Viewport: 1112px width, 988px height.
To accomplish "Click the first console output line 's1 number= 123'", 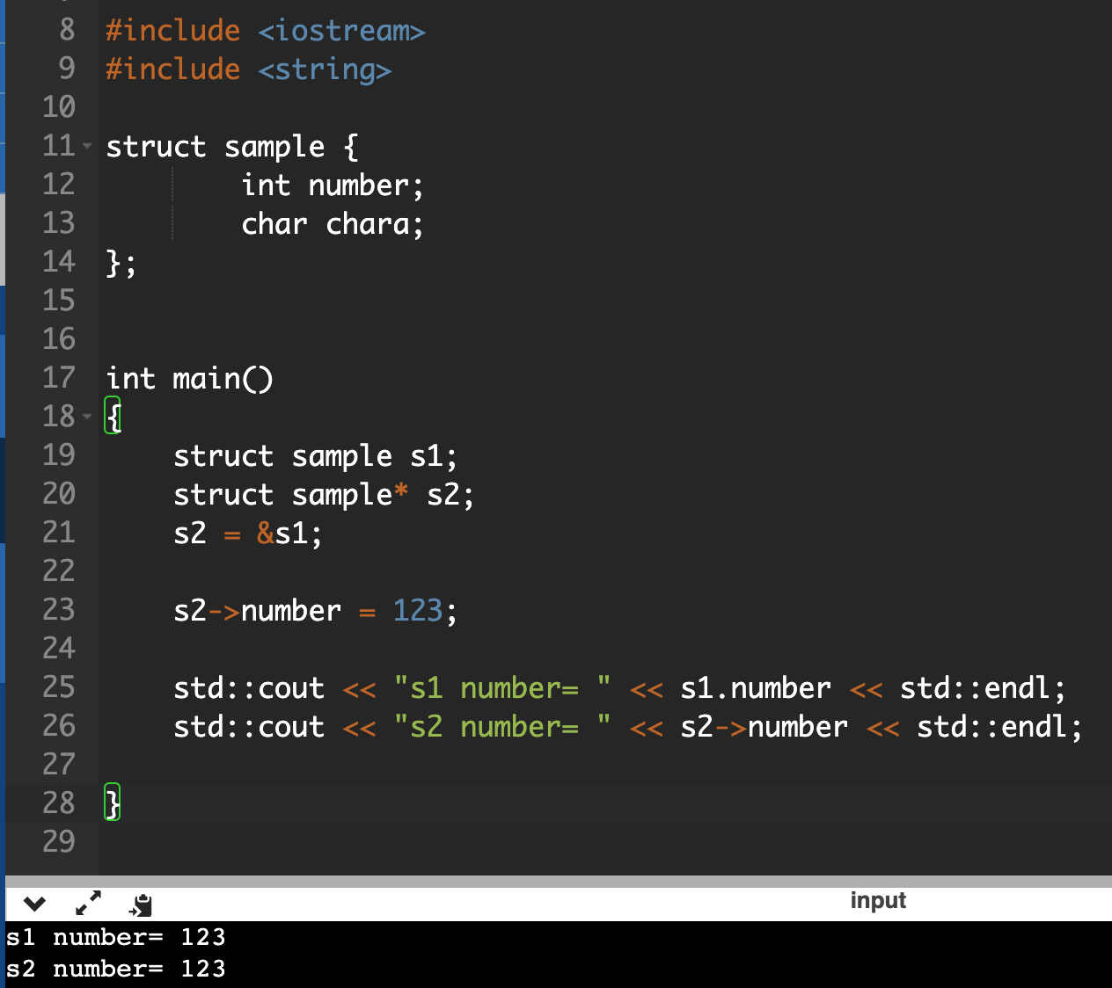I will coord(115,937).
